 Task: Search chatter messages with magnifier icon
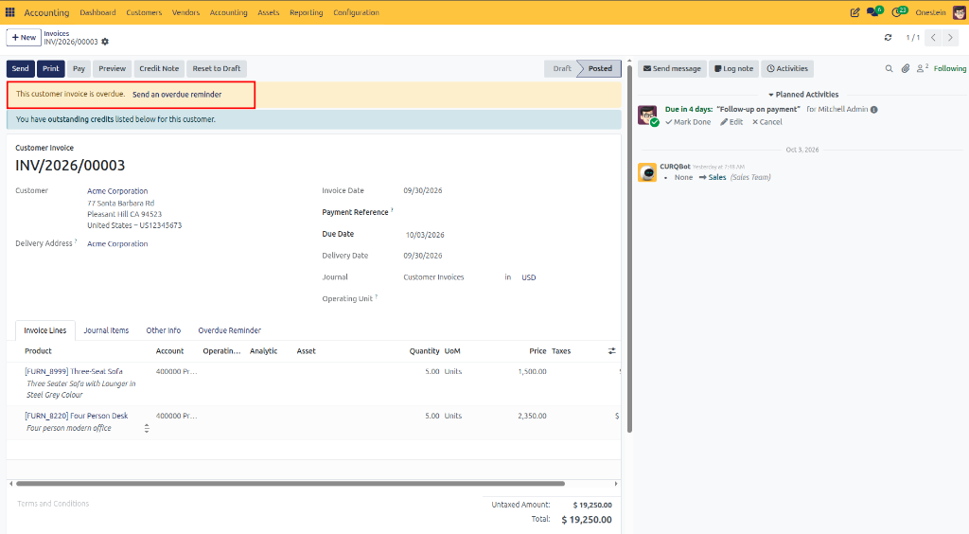tap(889, 68)
